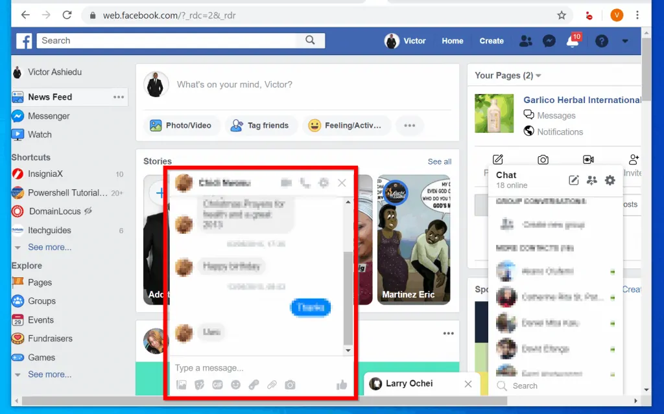
Task: Open chat window settings gear
Action: (324, 183)
